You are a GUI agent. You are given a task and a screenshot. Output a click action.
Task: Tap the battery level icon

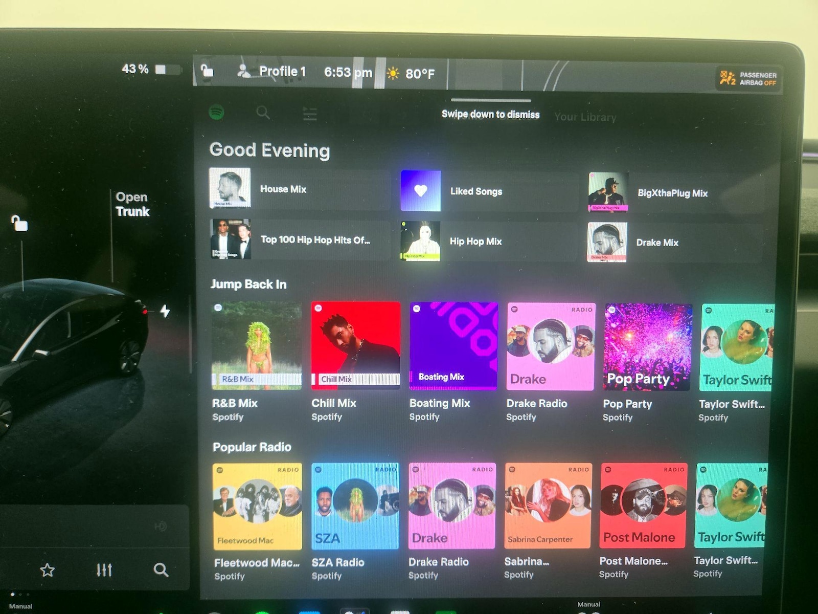pyautogui.click(x=168, y=69)
